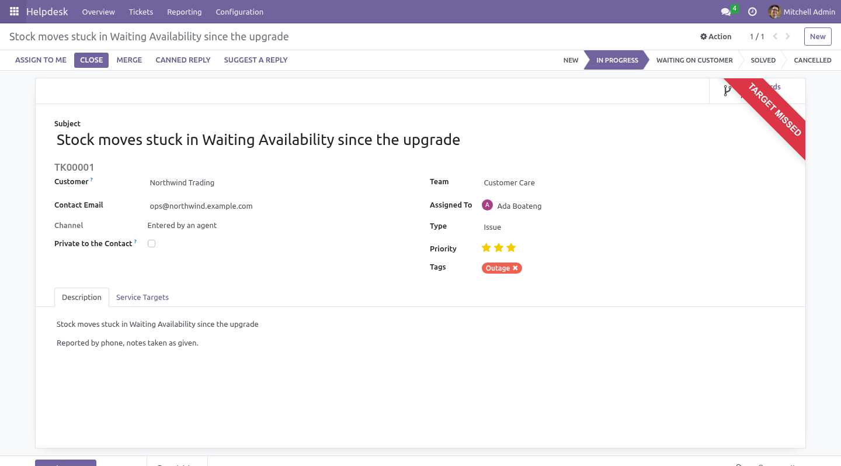Viewport: 841px width, 466px height.
Task: Open the Configuration menu
Action: click(239, 12)
